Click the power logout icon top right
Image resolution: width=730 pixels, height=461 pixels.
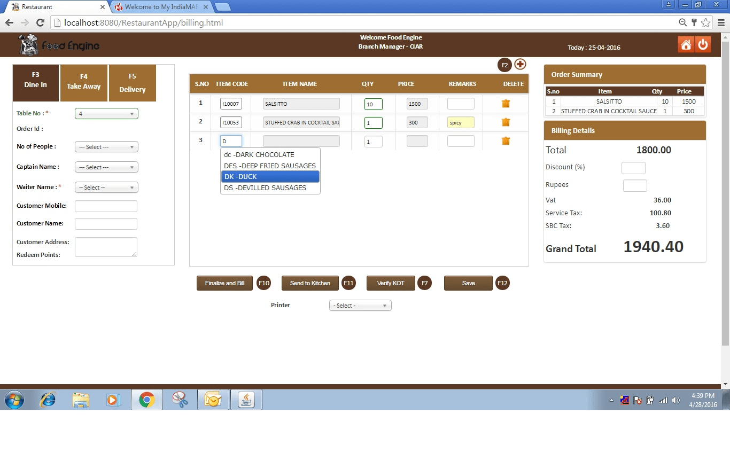(x=703, y=44)
